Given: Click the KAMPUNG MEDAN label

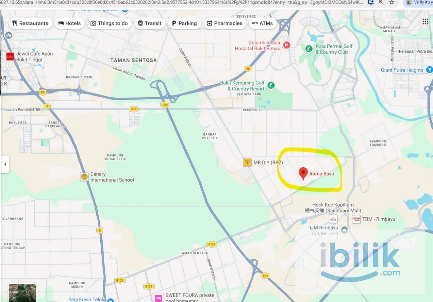Looking at the screenshot, I should pyautogui.click(x=77, y=285).
